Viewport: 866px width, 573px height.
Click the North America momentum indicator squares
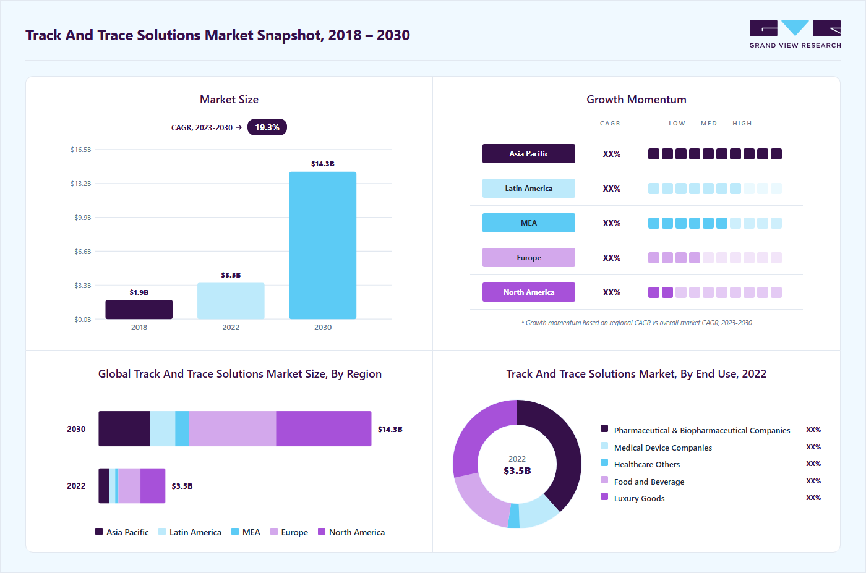[715, 292]
